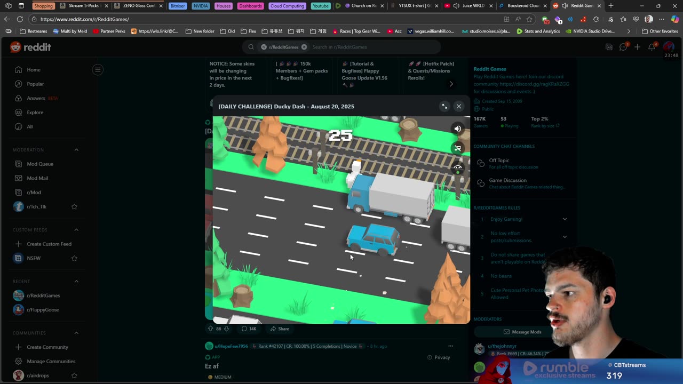This screenshot has width=683, height=384.
Task: Favorite the NSFW feed with its star
Action: click(x=74, y=258)
